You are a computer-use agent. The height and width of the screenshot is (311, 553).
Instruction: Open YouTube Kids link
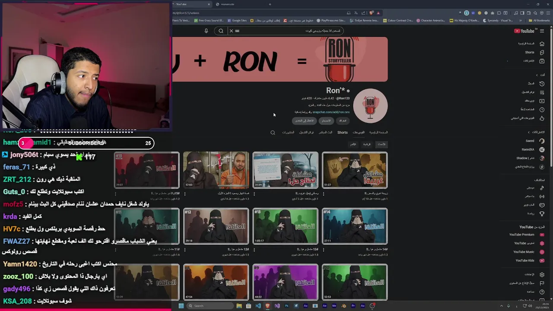pos(530,260)
